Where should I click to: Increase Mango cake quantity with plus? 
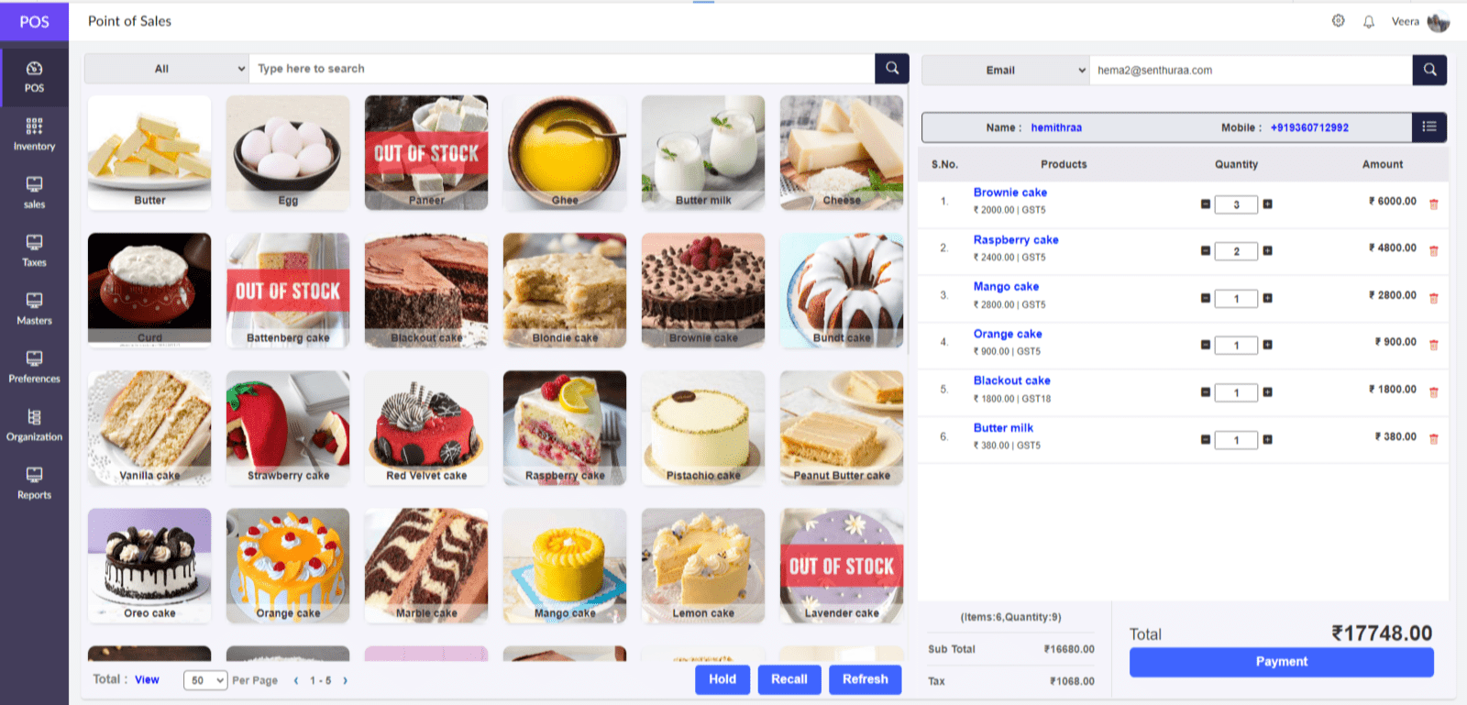coord(1267,298)
